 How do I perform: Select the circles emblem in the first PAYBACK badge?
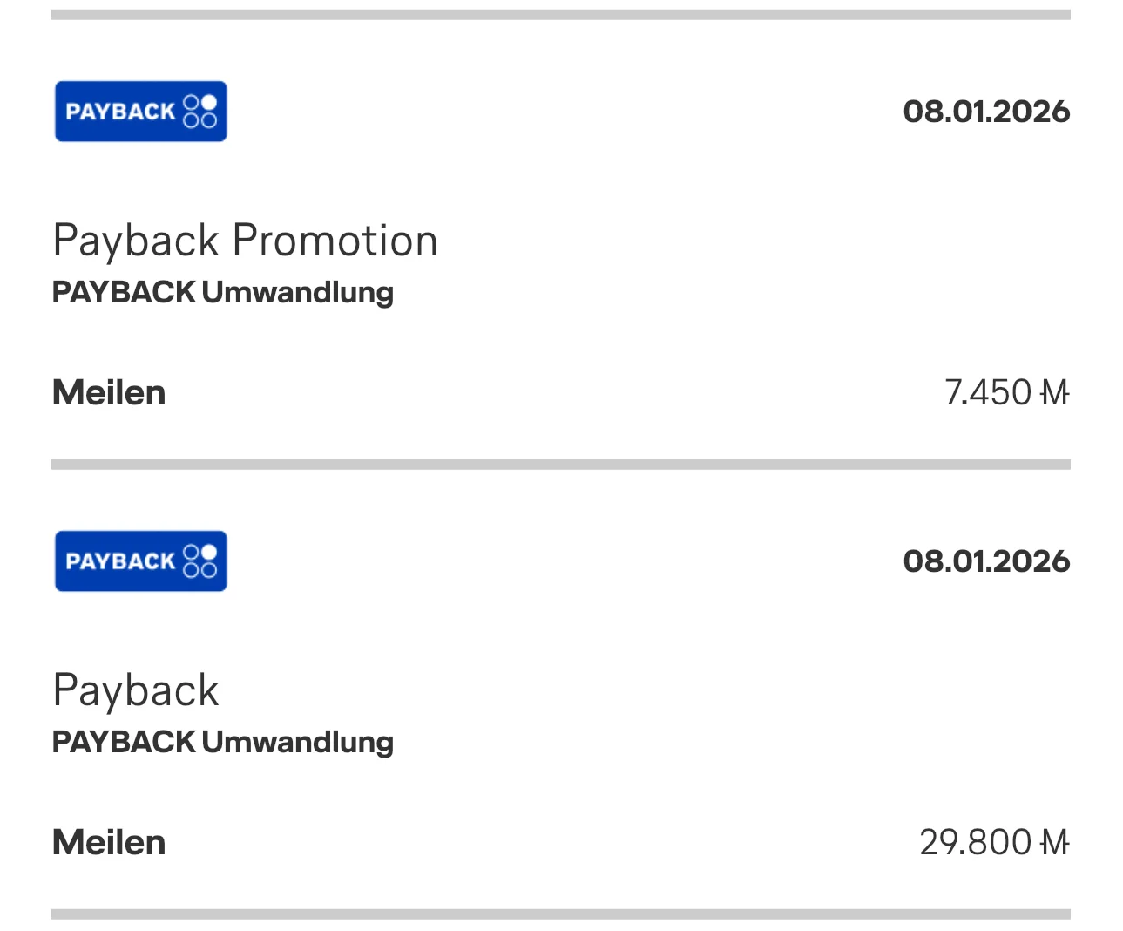[199, 110]
